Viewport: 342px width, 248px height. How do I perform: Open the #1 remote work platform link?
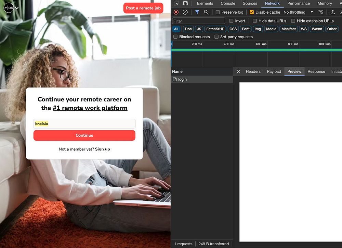coord(90,108)
